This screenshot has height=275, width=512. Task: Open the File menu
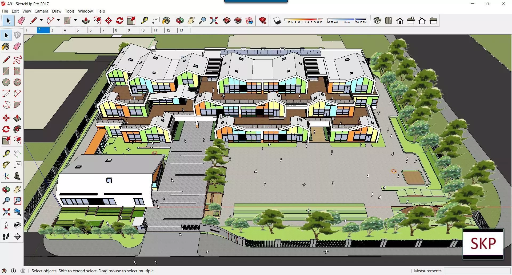[5, 11]
